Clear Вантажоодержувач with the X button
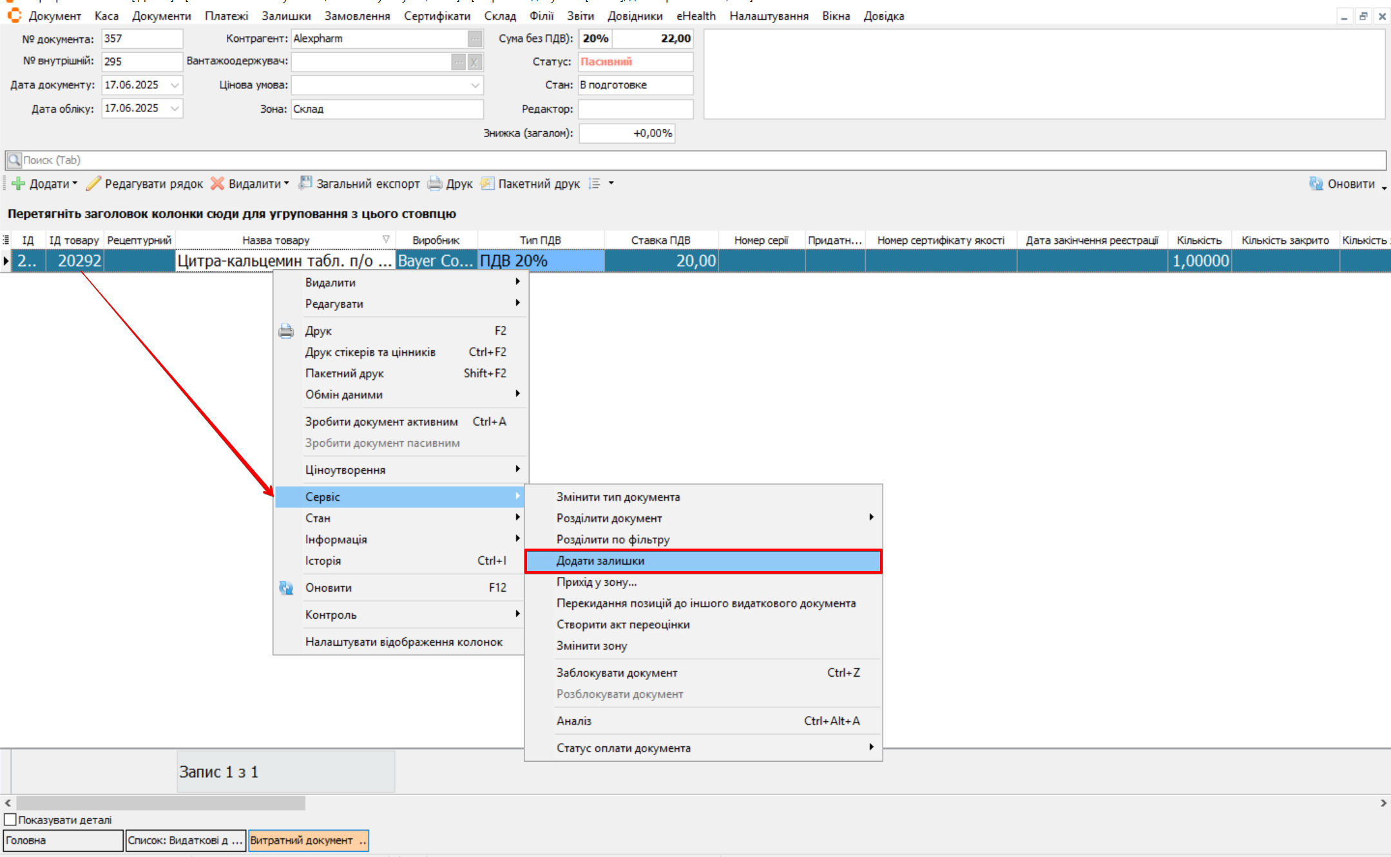 click(475, 62)
